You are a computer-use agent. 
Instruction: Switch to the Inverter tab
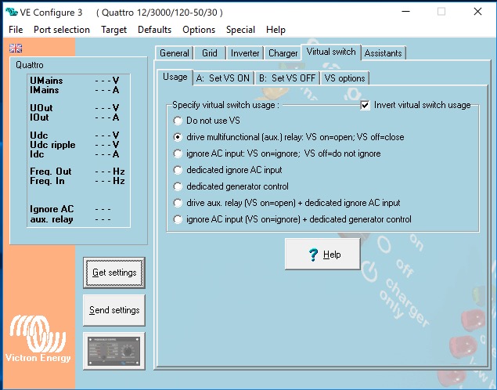(x=245, y=53)
